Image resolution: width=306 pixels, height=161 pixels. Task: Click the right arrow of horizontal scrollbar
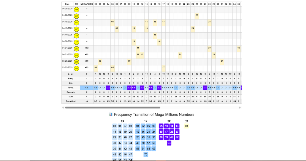[240, 108]
